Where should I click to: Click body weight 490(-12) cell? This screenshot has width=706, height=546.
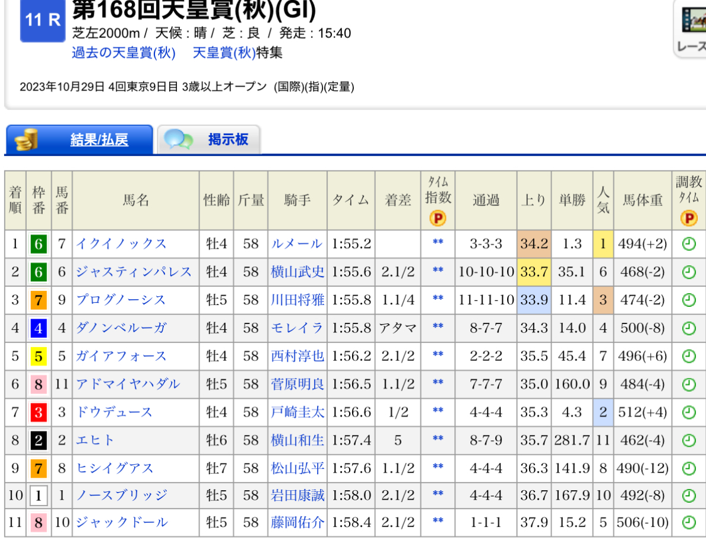click(642, 468)
